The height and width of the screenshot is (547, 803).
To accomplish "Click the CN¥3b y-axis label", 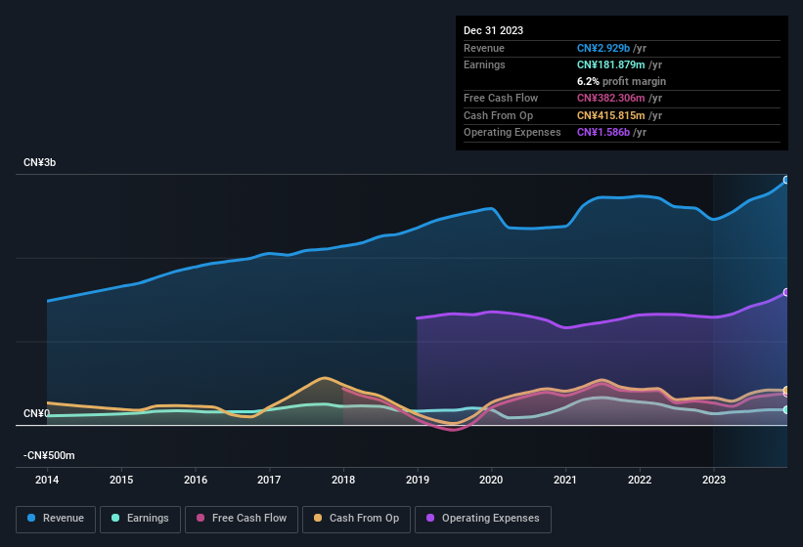I will (x=39, y=162).
